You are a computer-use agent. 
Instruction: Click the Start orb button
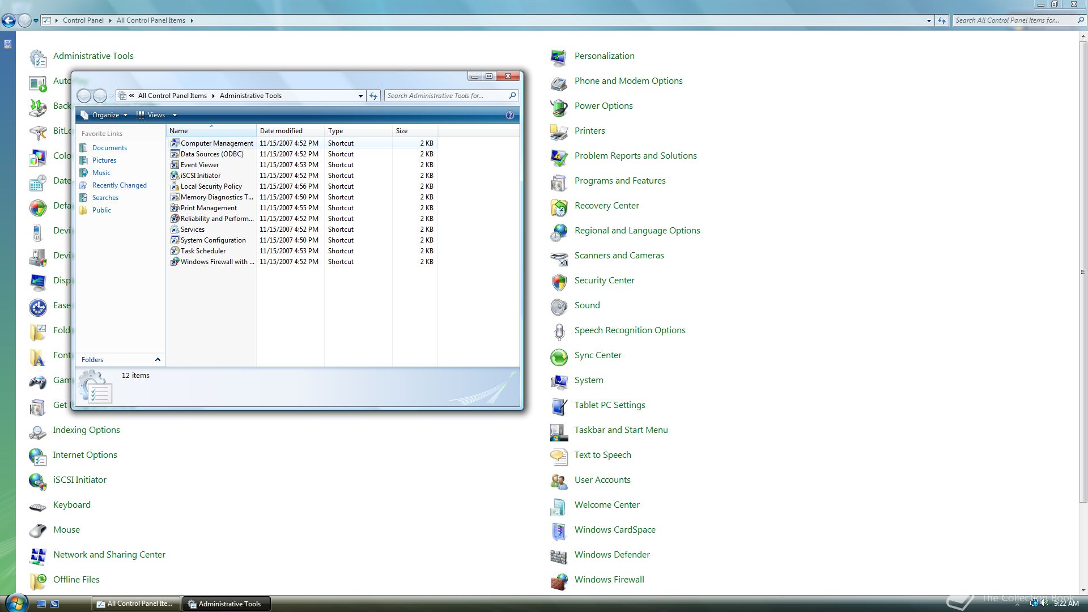15,602
